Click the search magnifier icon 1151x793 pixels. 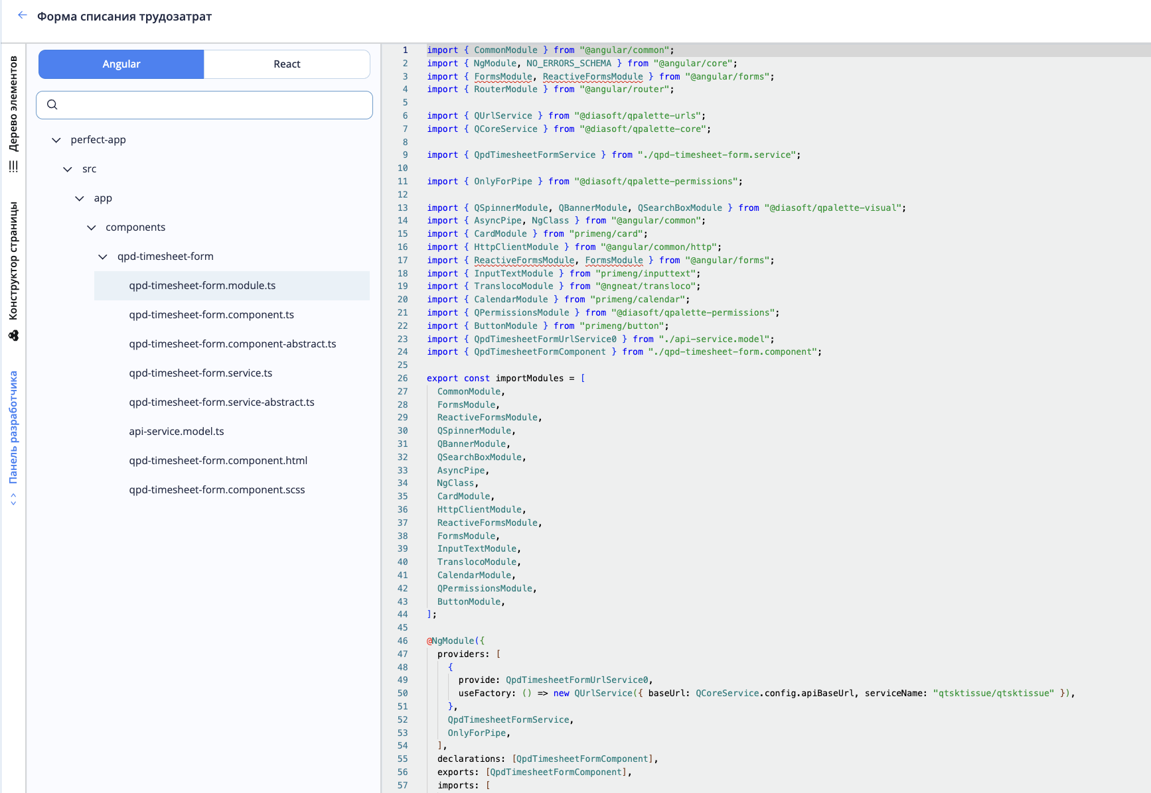click(x=52, y=104)
